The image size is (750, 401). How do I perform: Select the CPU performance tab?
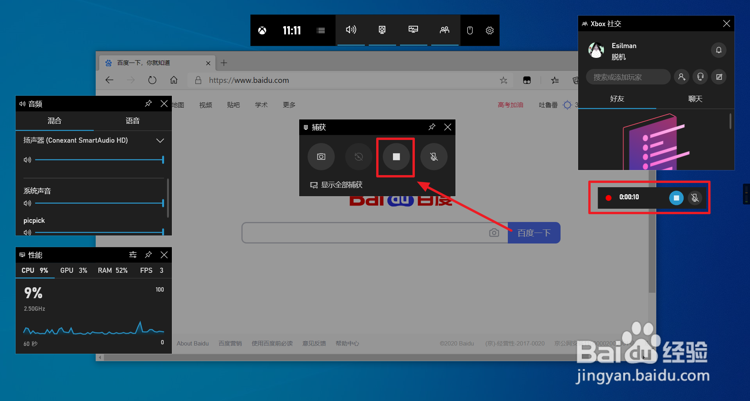(x=35, y=270)
